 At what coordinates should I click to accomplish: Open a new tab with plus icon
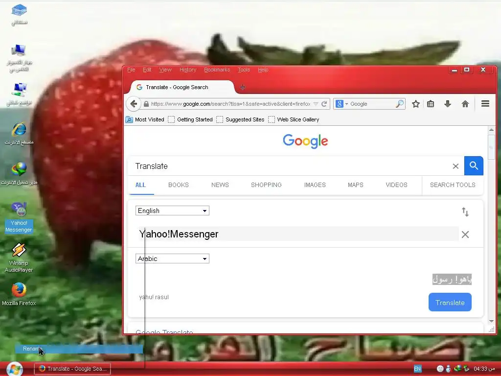(x=243, y=87)
